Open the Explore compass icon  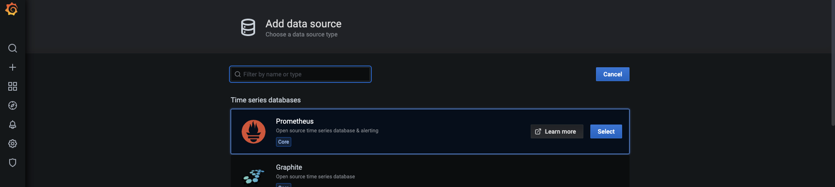pos(13,105)
